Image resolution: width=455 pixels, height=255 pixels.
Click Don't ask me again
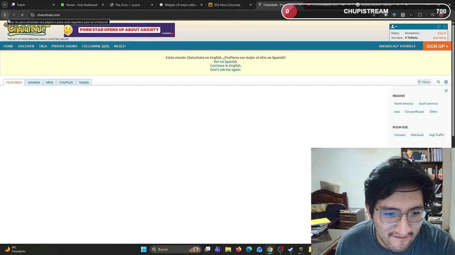tap(225, 70)
